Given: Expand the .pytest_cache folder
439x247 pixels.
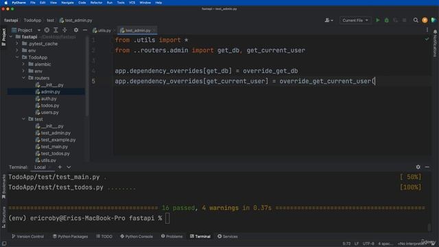Looking at the screenshot, I should point(17,44).
